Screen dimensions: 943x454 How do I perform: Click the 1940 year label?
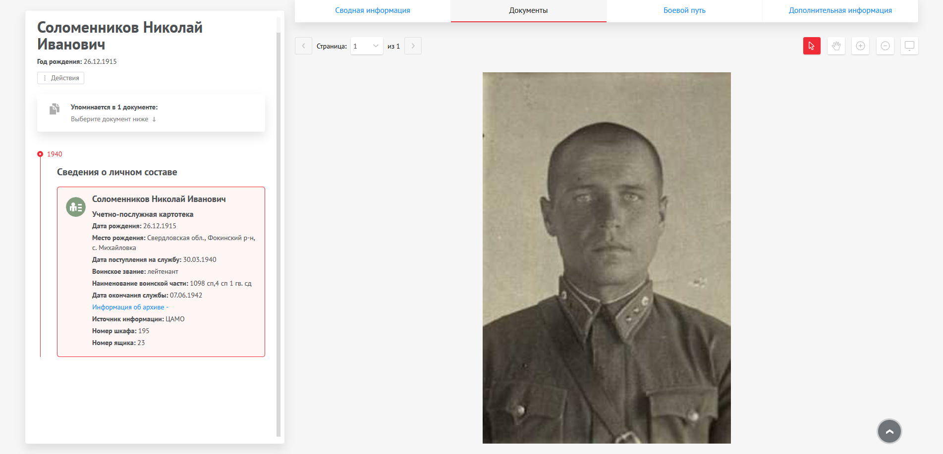click(55, 154)
